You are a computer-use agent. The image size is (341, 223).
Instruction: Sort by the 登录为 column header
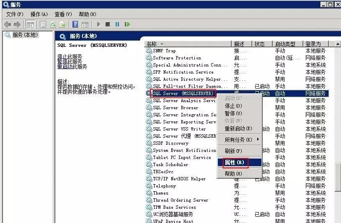point(316,44)
